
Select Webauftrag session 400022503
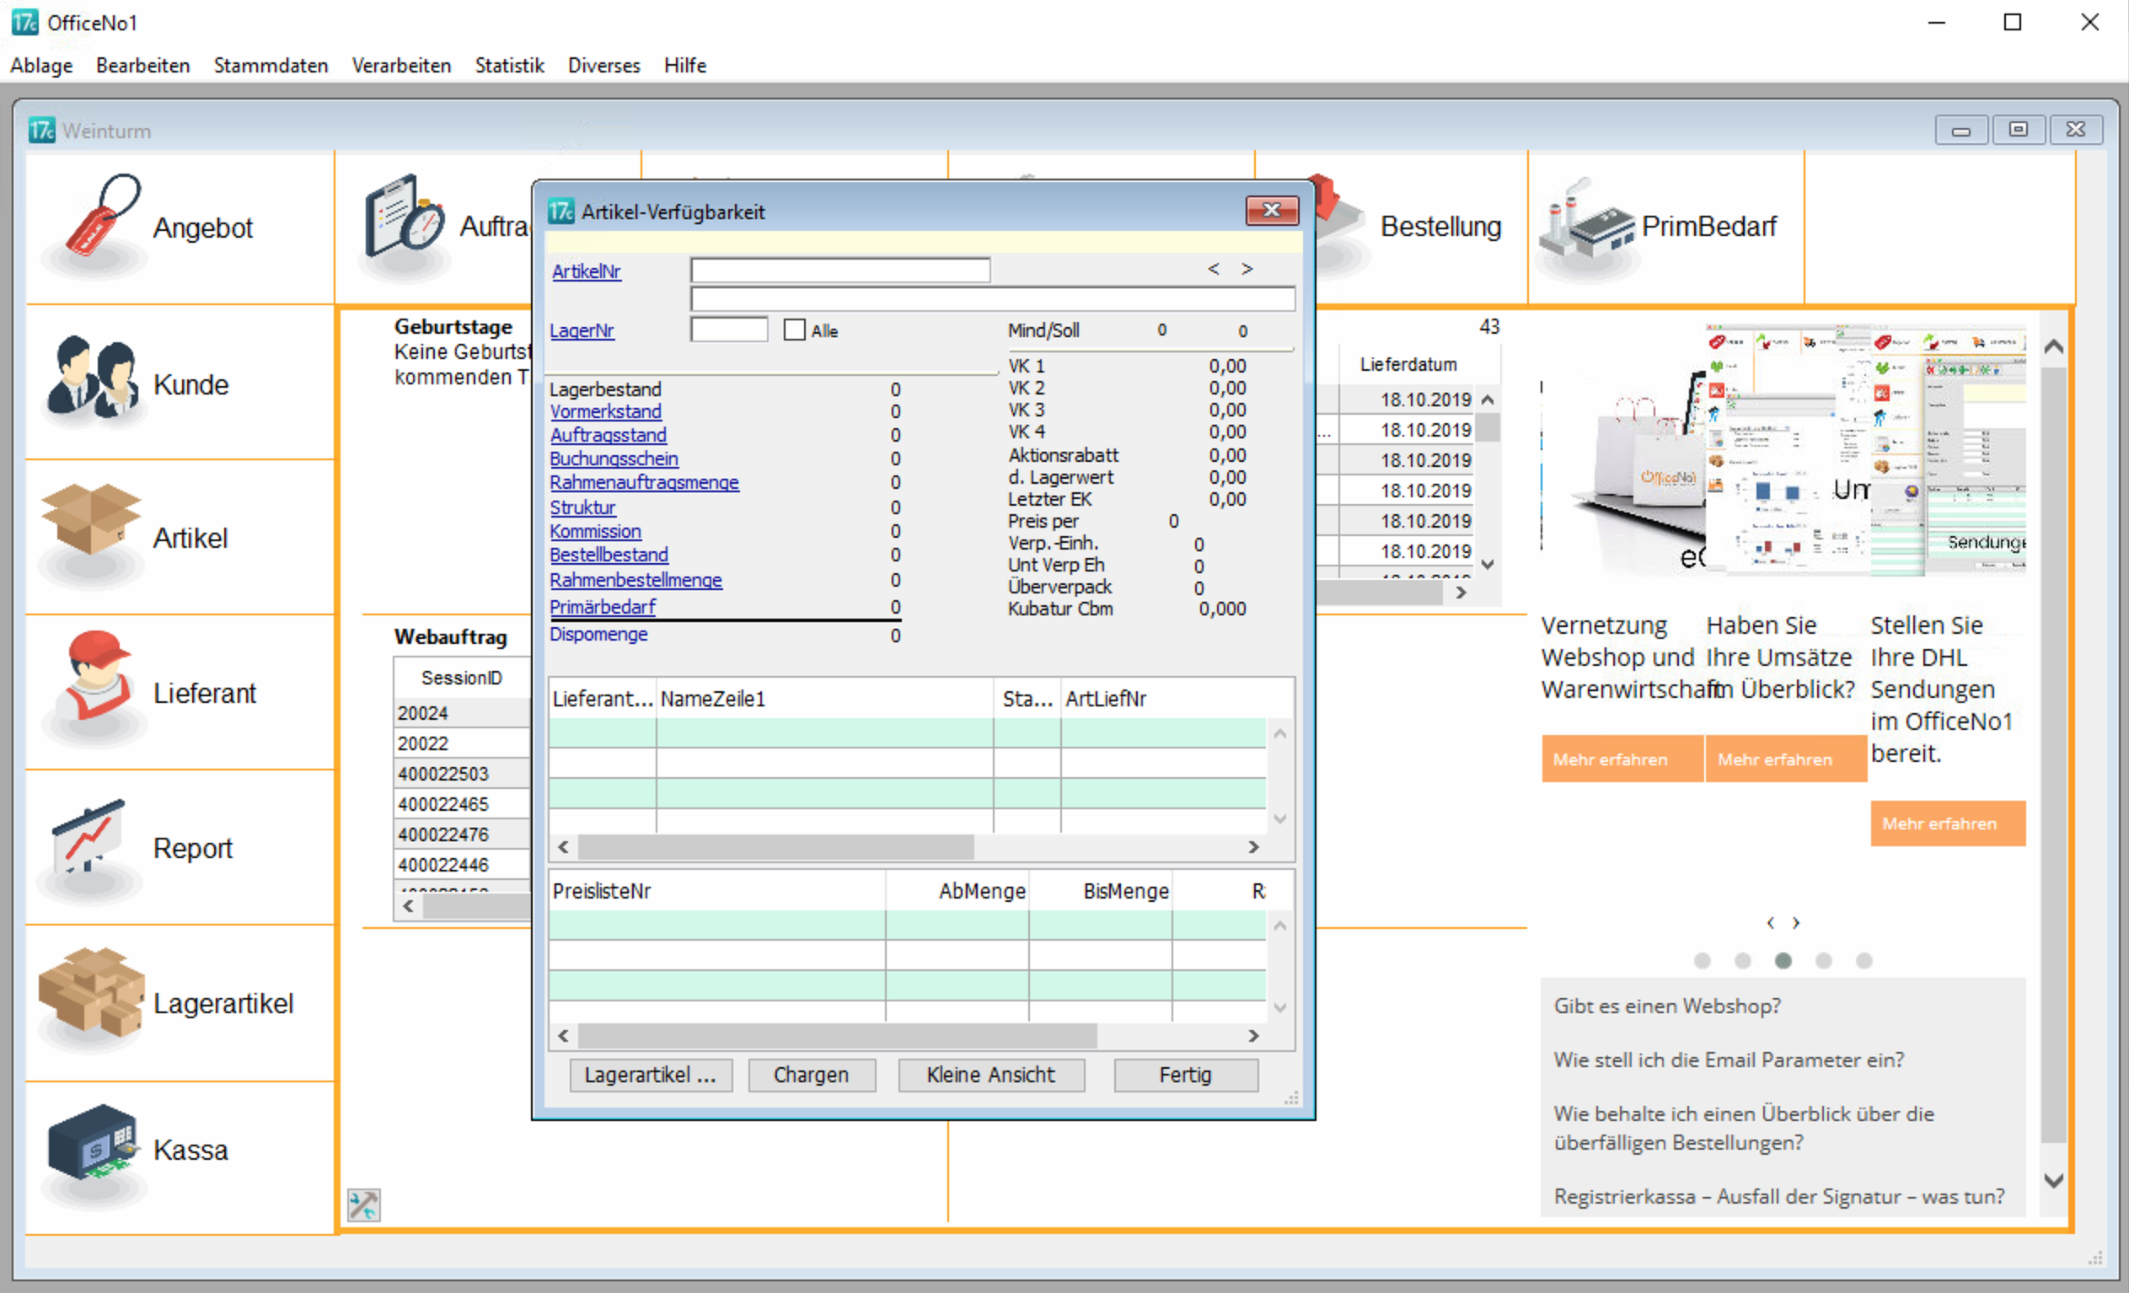pos(462,774)
